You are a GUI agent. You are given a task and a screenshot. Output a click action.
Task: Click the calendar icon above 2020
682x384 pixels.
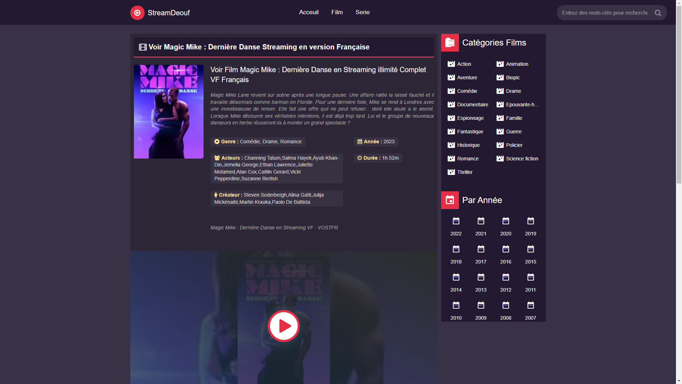[x=506, y=221]
